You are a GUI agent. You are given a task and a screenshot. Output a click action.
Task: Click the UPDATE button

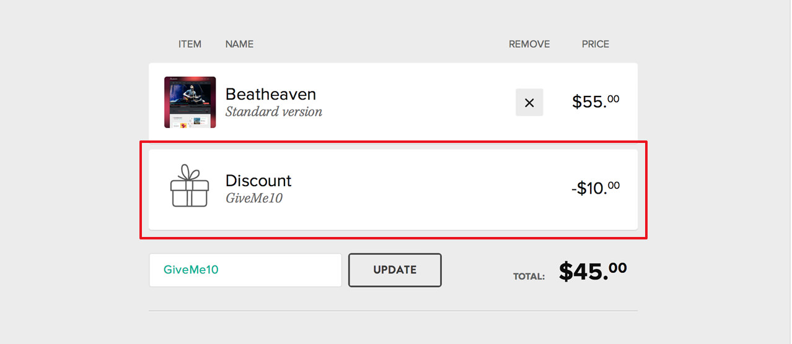click(x=395, y=270)
